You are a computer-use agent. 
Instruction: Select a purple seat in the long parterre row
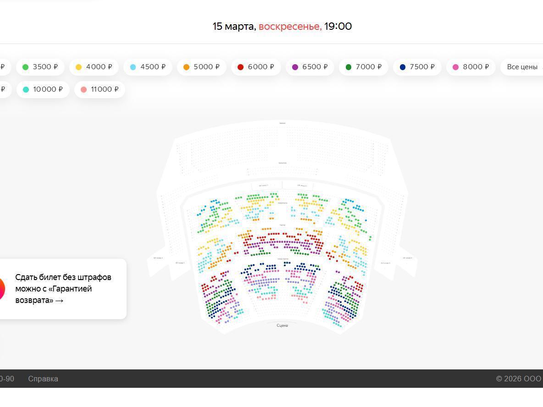(x=282, y=242)
